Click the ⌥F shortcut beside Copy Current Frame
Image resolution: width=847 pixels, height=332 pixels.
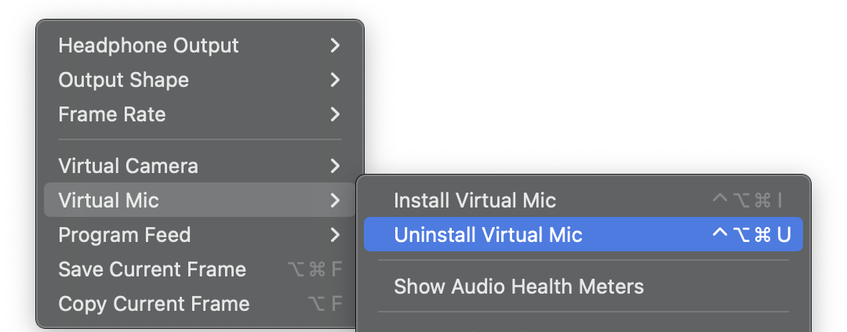pos(325,304)
